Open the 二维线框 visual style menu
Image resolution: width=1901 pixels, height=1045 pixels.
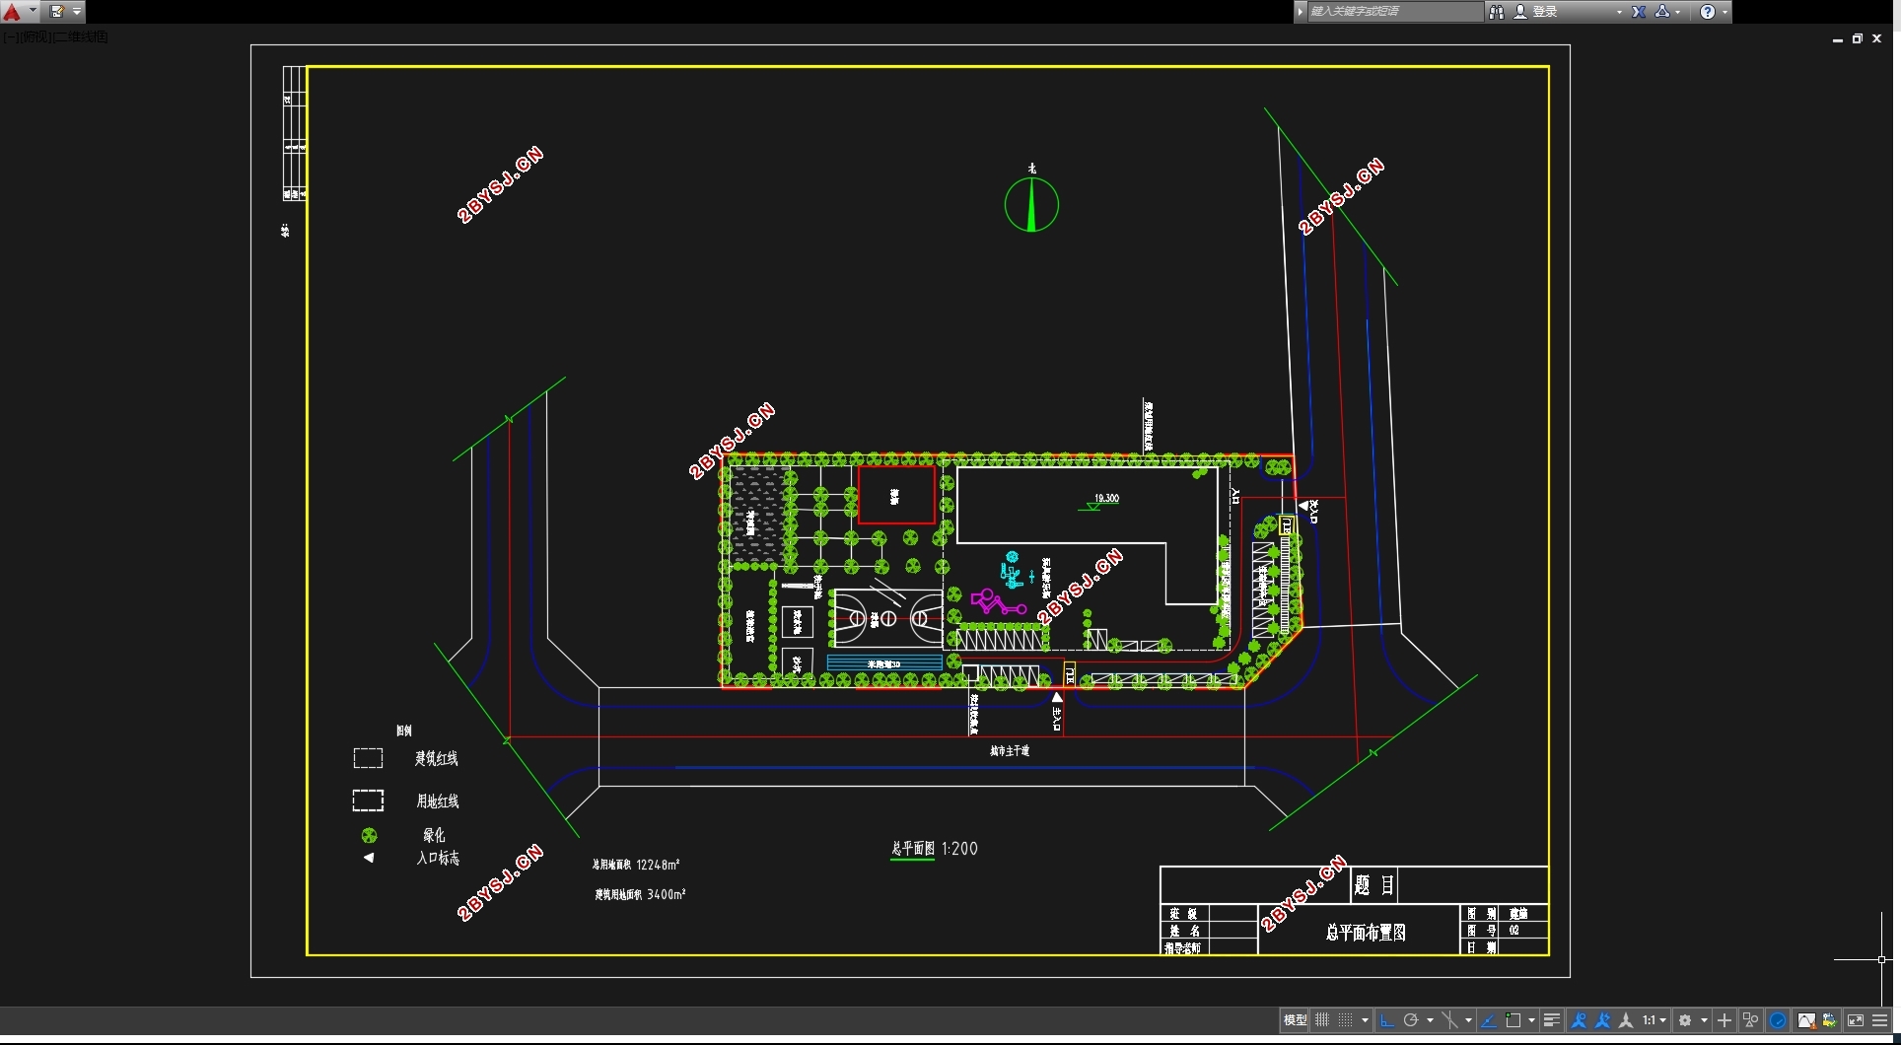coord(80,37)
